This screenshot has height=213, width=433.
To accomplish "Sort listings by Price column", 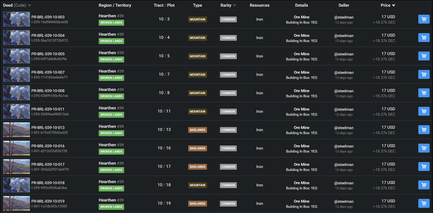I will [388, 5].
